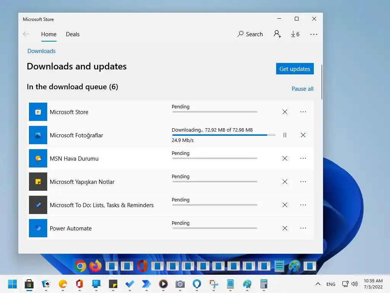
Task: Open Calculator from the taskbar
Action: [x=264, y=284]
